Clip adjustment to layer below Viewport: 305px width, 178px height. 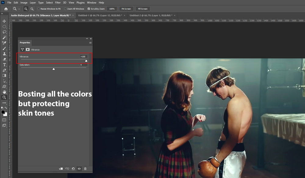pyautogui.click(x=61, y=169)
